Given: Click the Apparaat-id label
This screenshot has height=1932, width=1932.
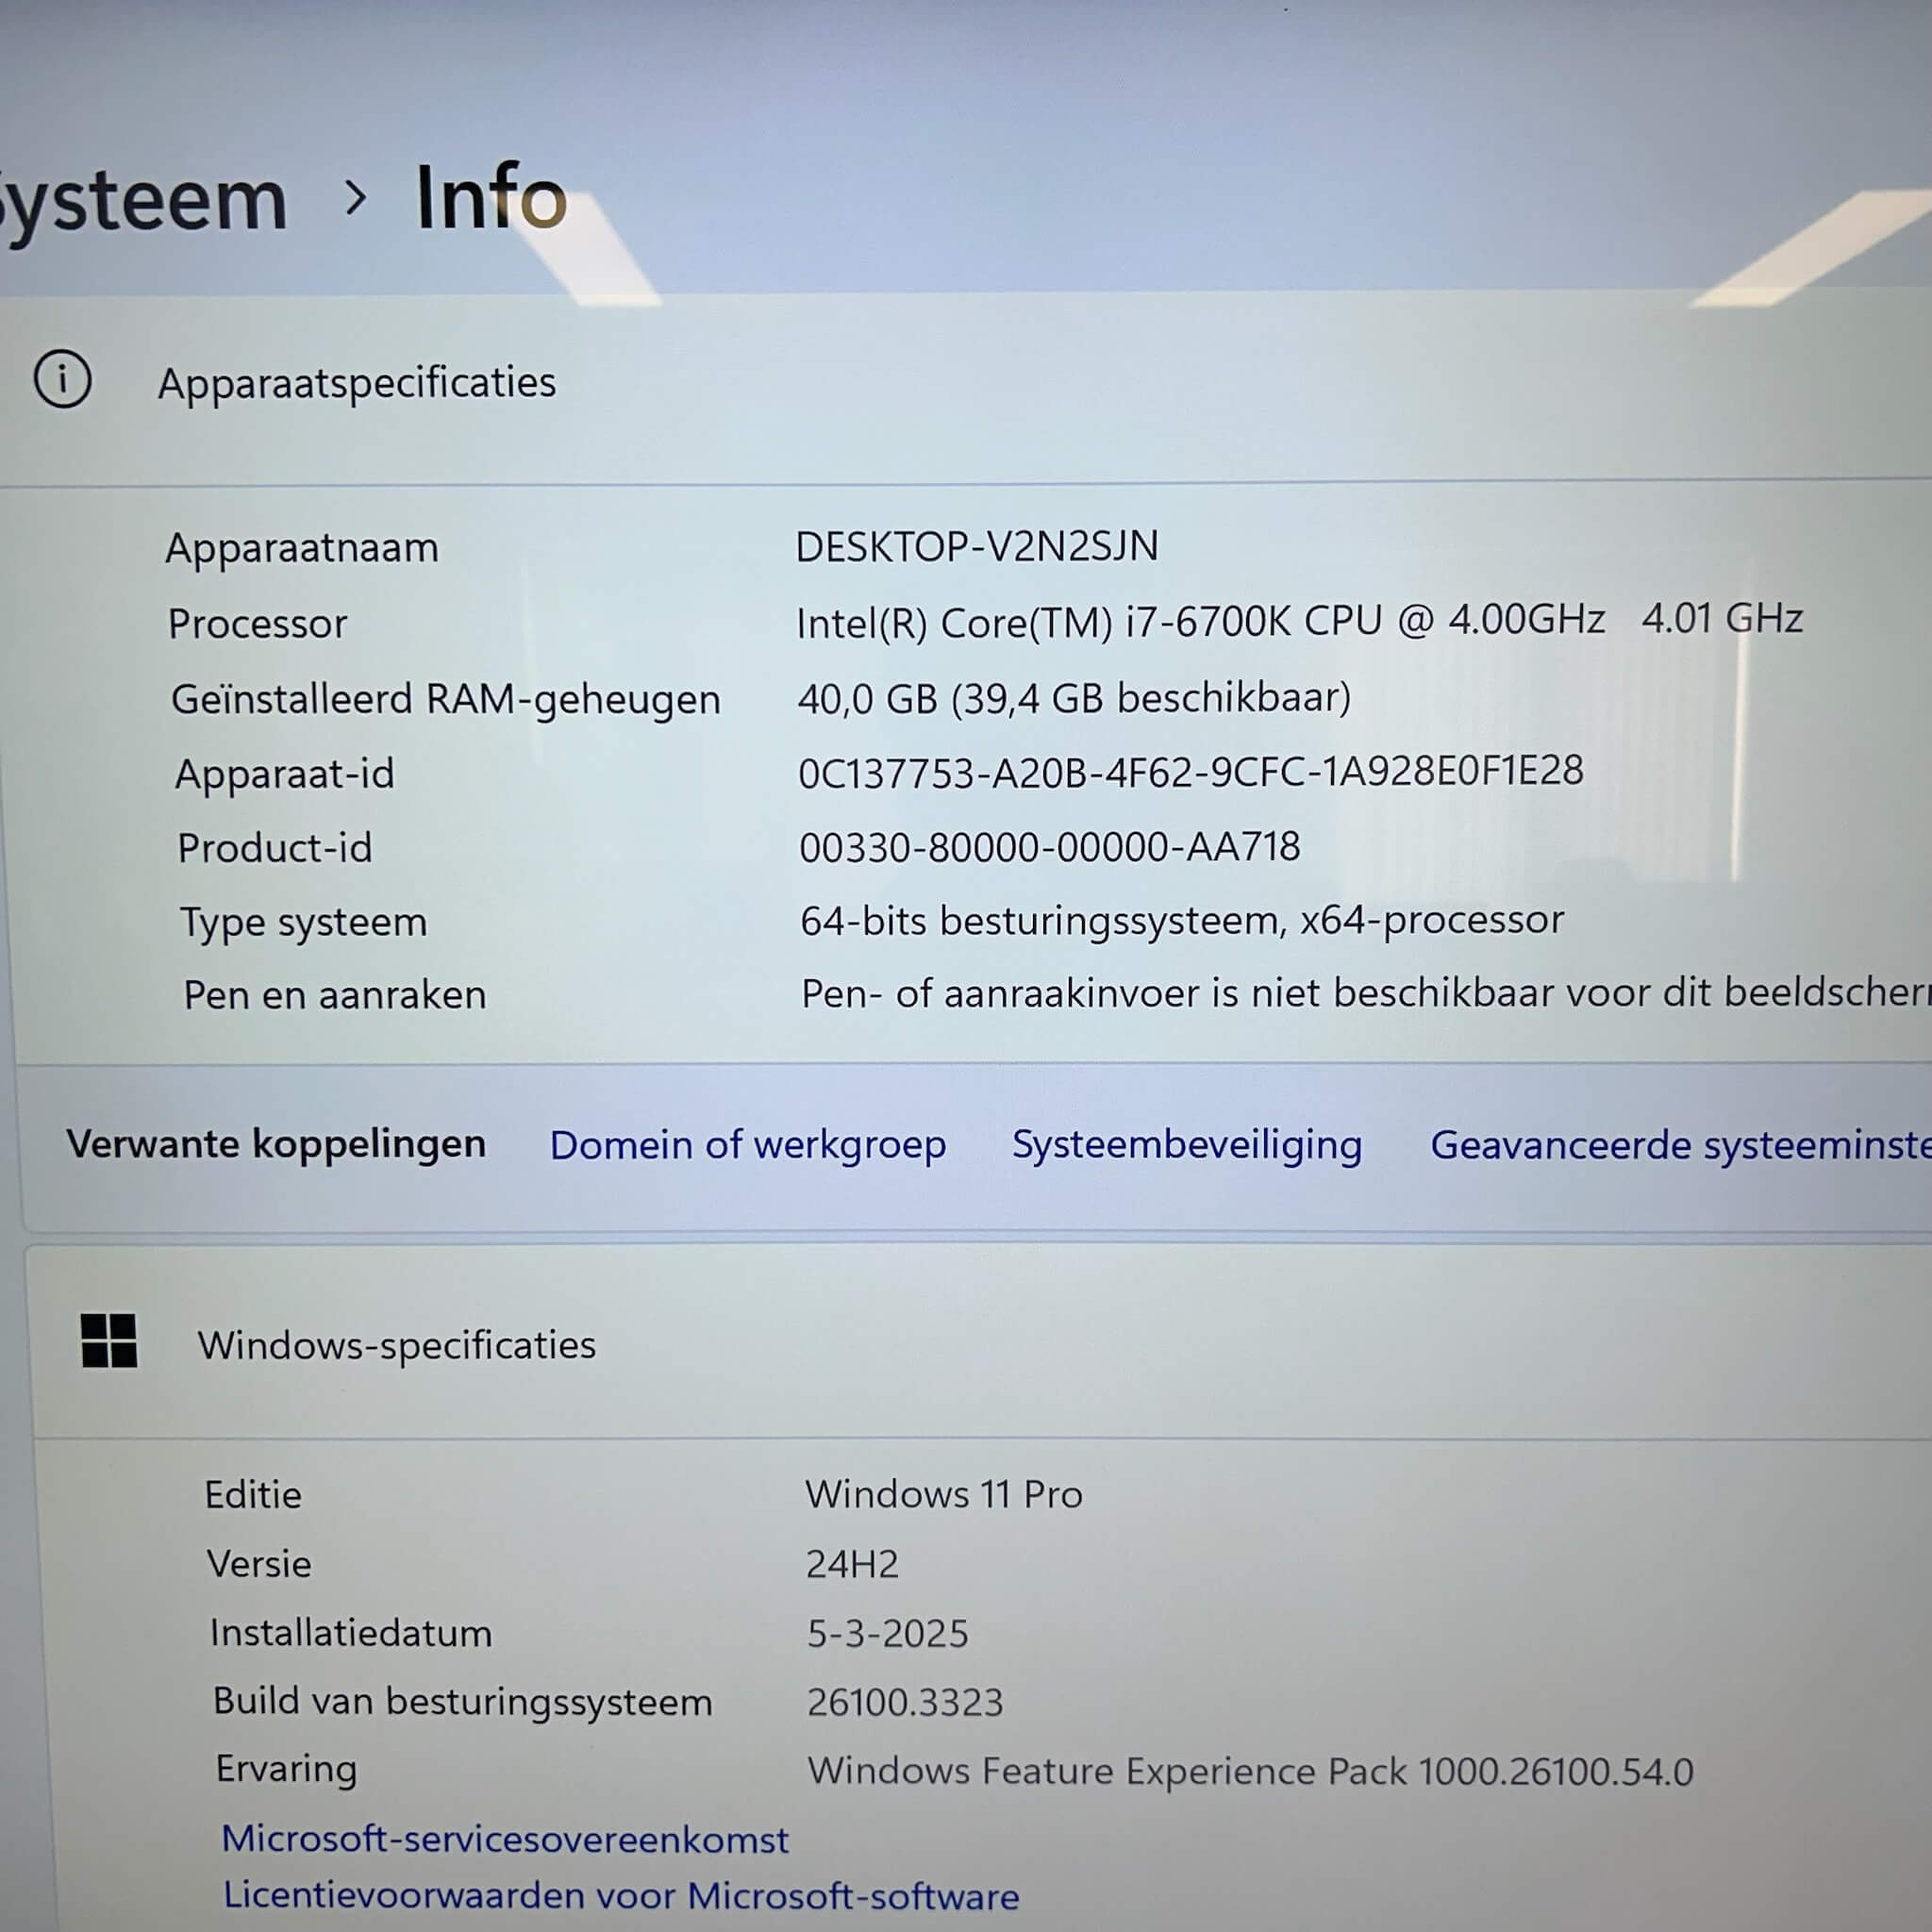Looking at the screenshot, I should click(x=285, y=775).
